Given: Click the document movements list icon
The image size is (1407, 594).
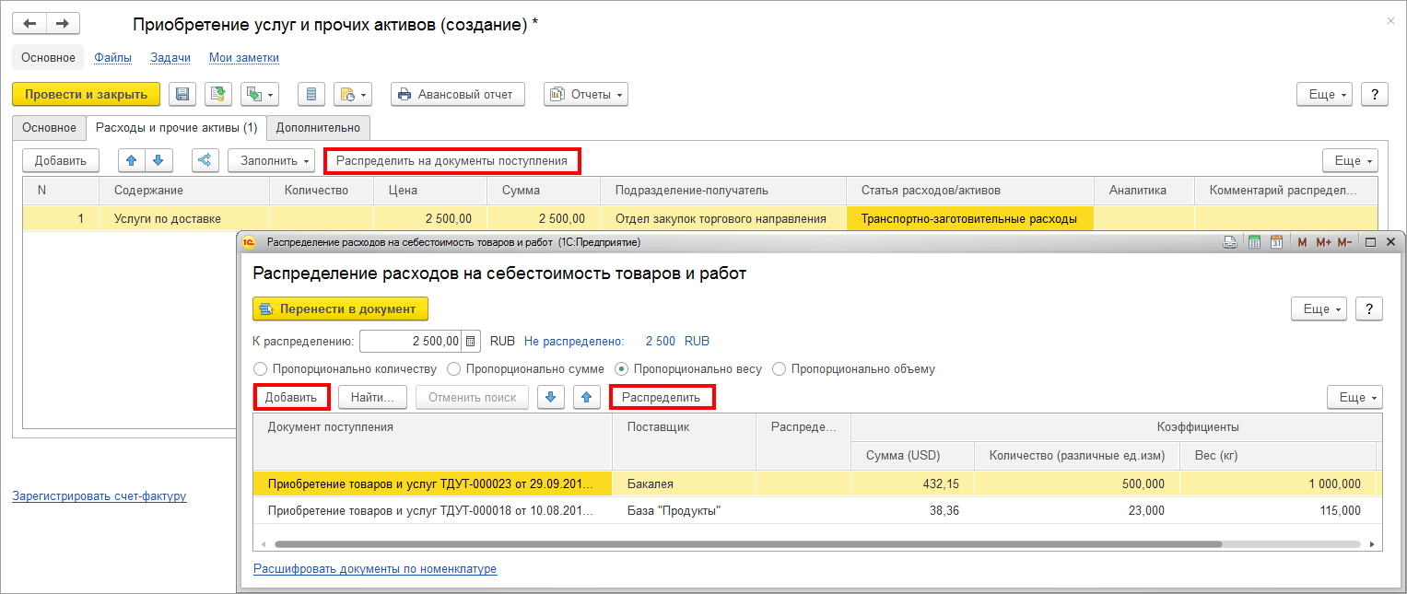Looking at the screenshot, I should pyautogui.click(x=311, y=94).
